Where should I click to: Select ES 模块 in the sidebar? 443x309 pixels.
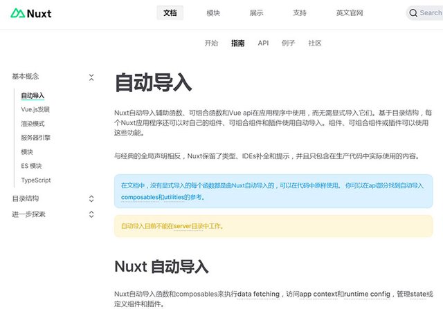coord(31,166)
